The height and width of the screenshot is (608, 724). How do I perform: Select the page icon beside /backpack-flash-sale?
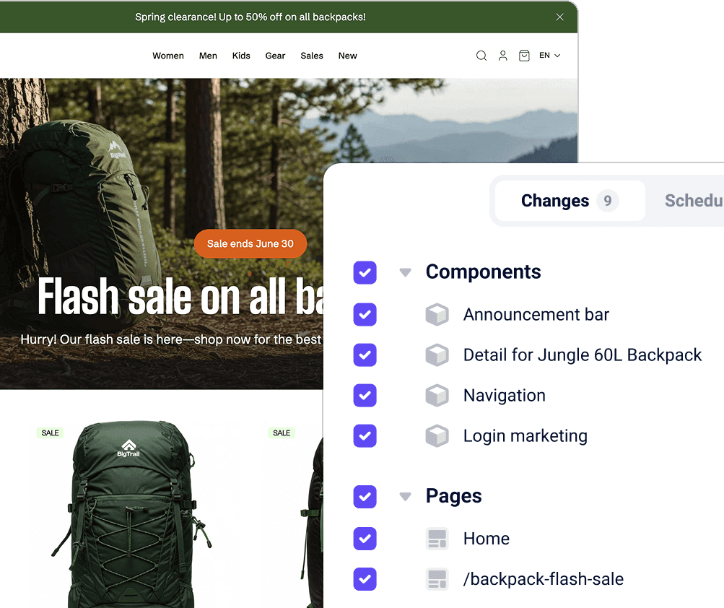437,578
